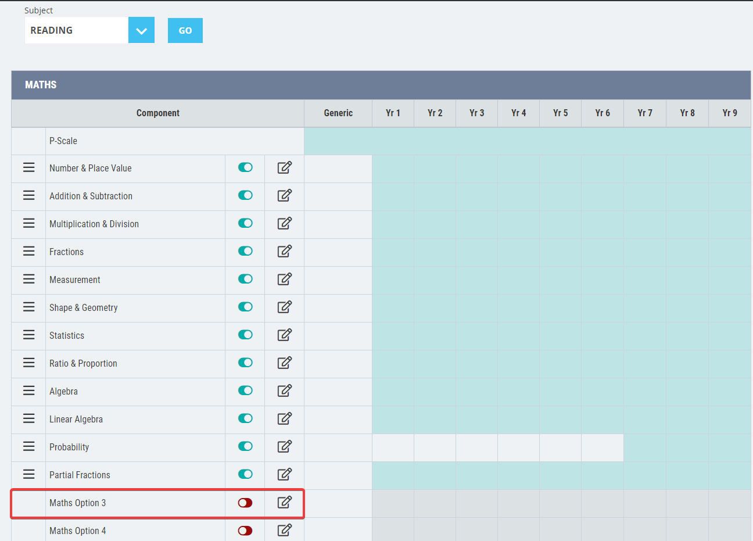Viewport: 753px width, 541px height.
Task: Disable the Number & Place Value toggle
Action: coord(245,167)
